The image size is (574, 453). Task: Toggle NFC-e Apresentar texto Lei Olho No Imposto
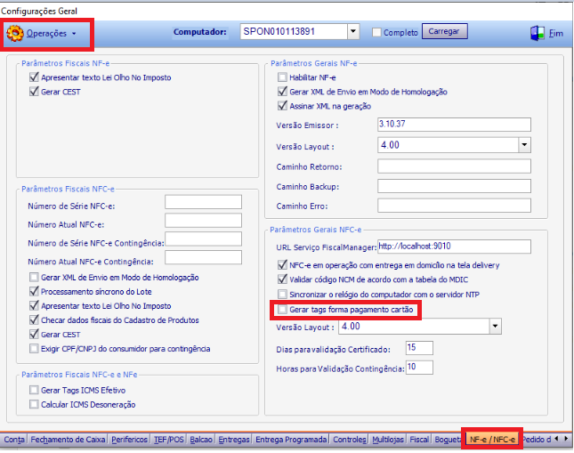34,306
